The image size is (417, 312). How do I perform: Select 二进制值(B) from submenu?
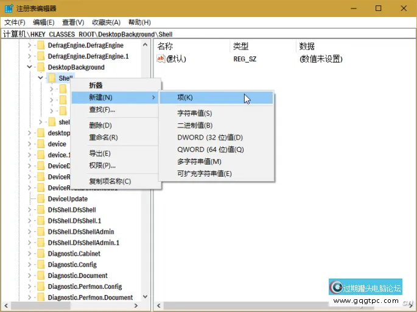(x=216, y=126)
